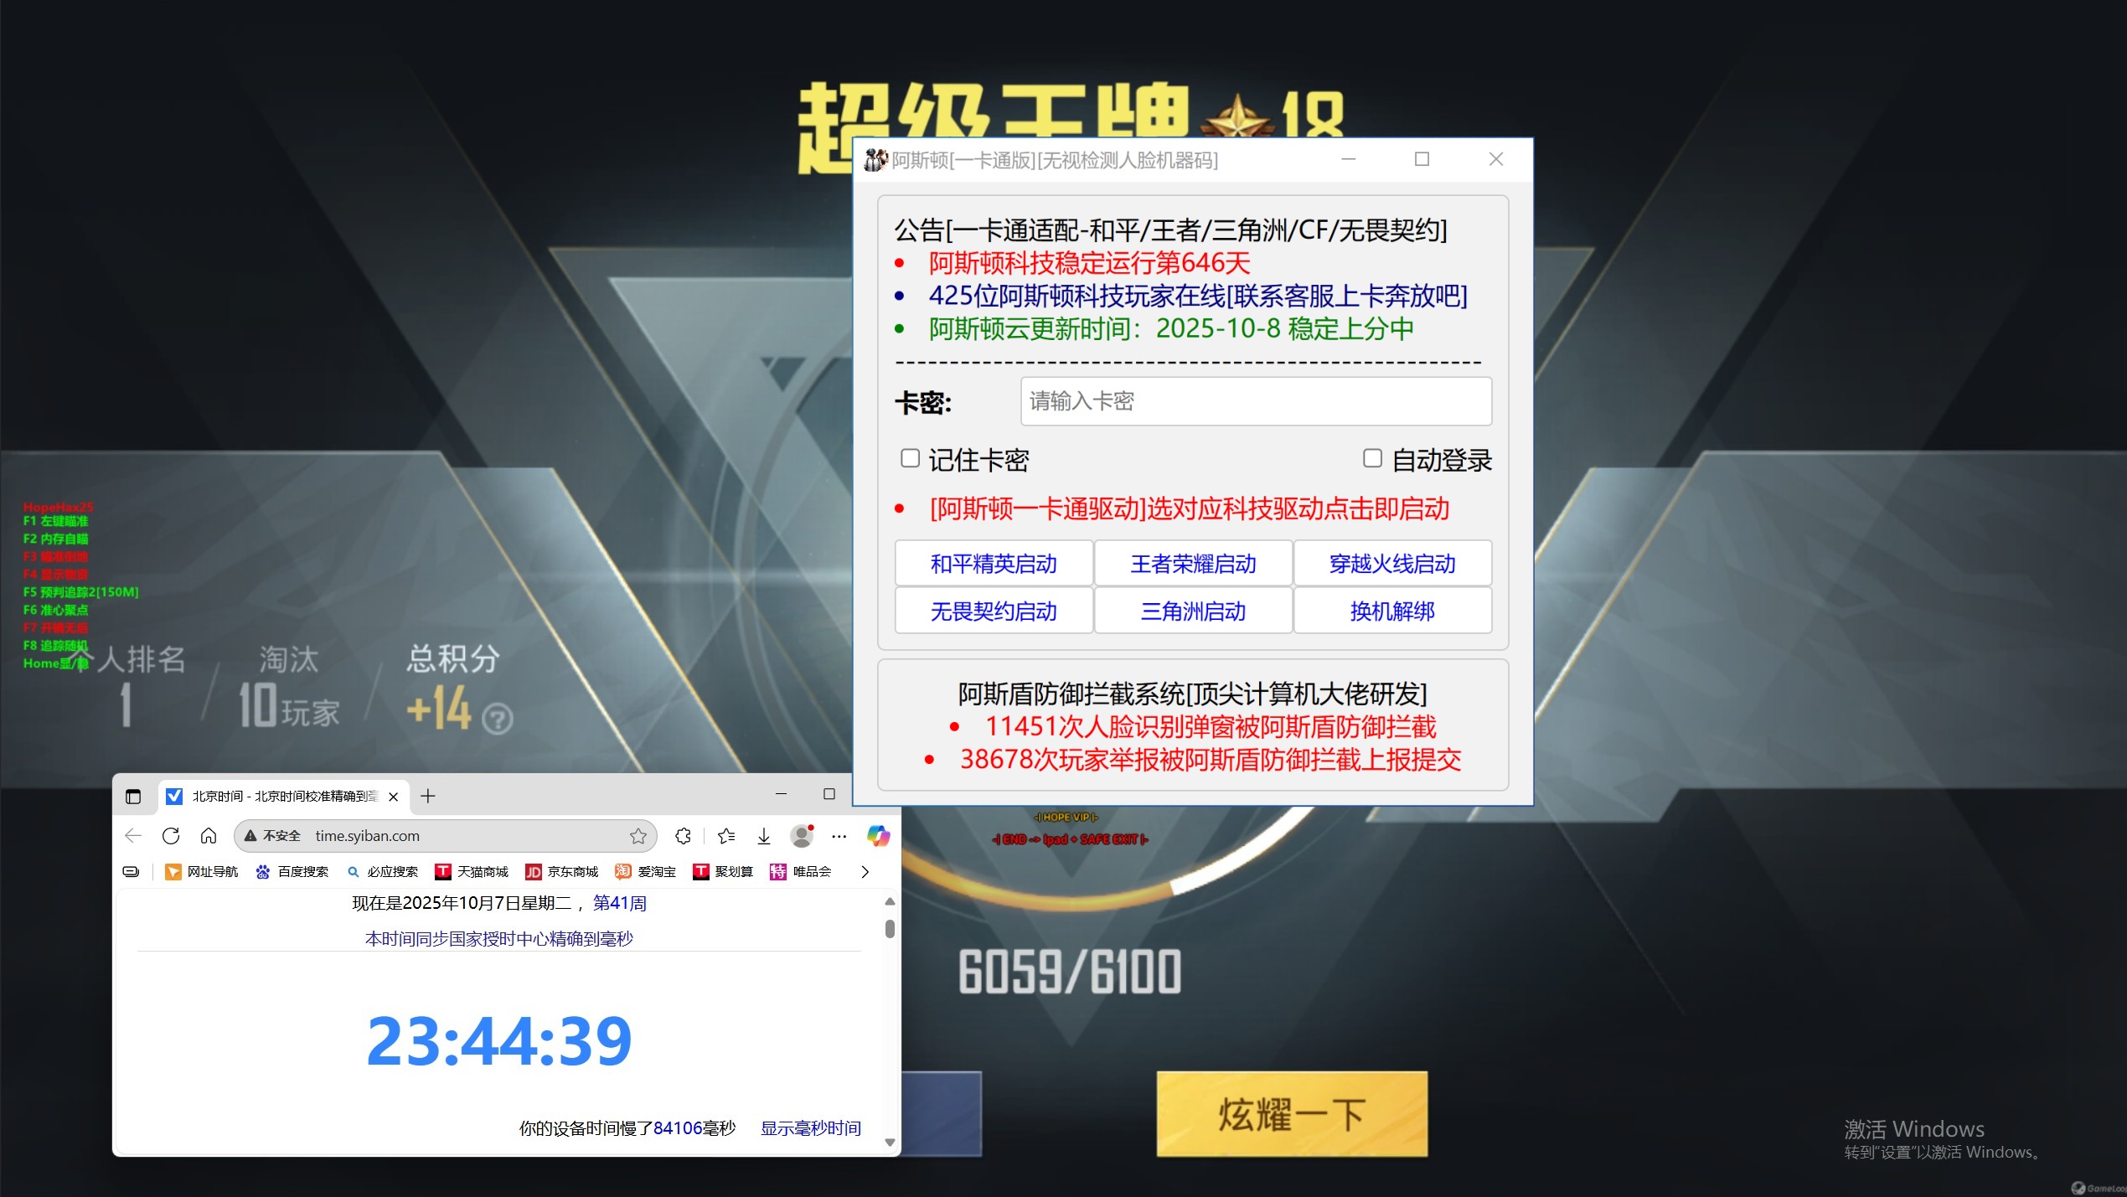Image resolution: width=2127 pixels, height=1197 pixels.
Task: Click the 请输入卡密 input field
Action: 1255,401
